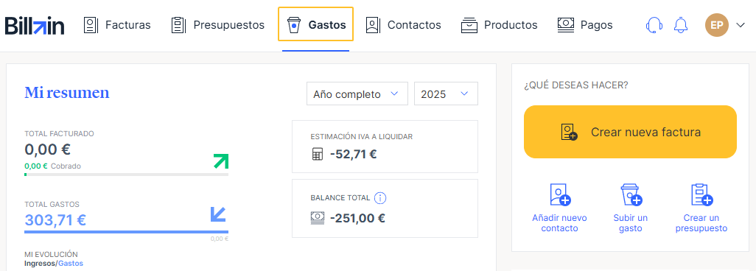The height and width of the screenshot is (271, 756).
Task: Open the support headset icon
Action: coord(654,24)
